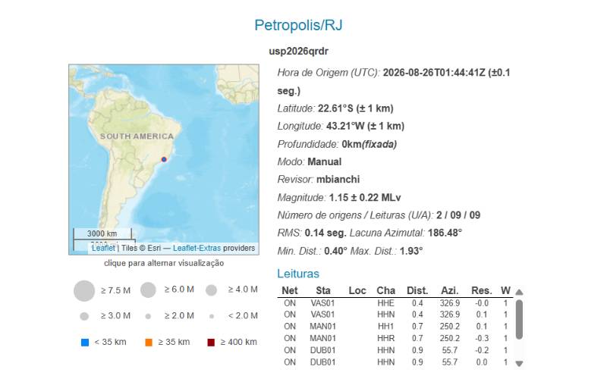Click the event epicenter marker on map

coord(164,159)
